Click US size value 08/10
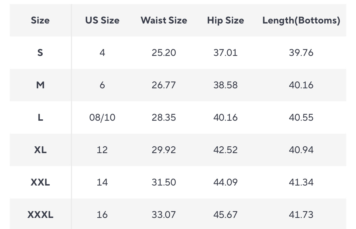The image size is (356, 229). [102, 117]
